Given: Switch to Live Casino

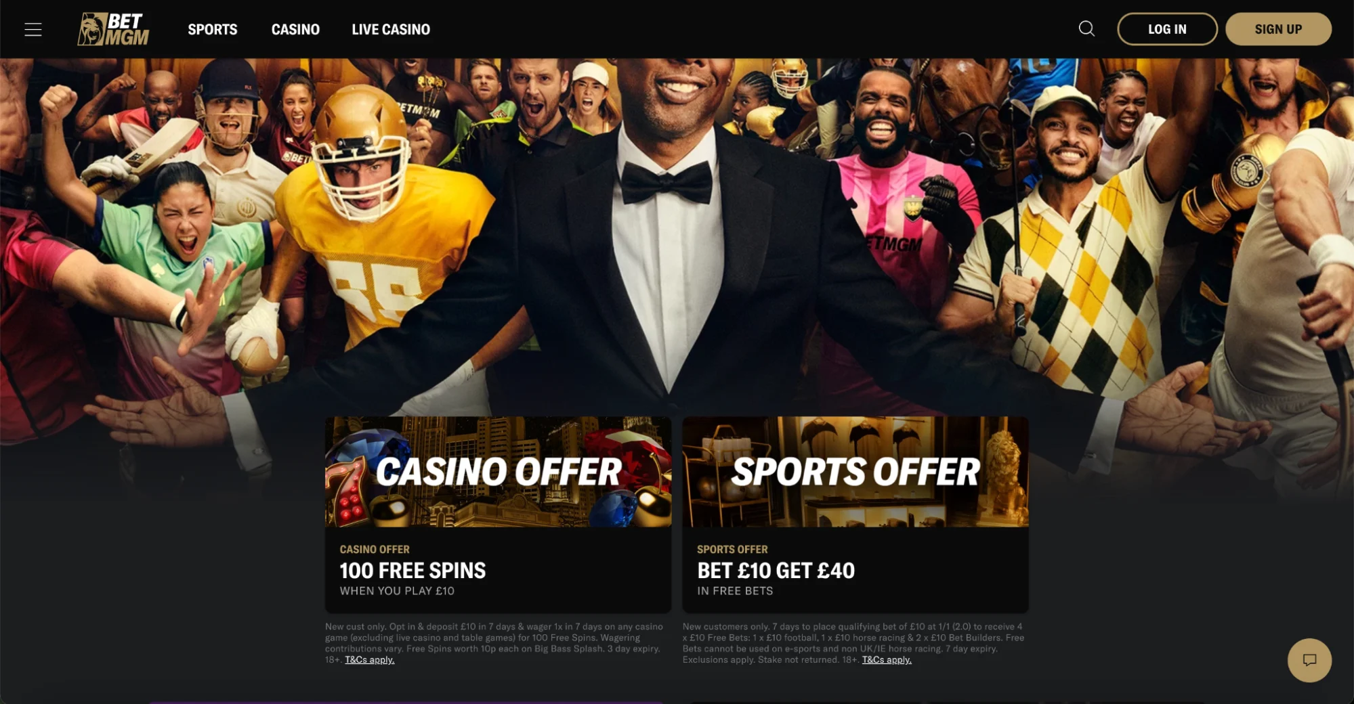Looking at the screenshot, I should pyautogui.click(x=391, y=29).
